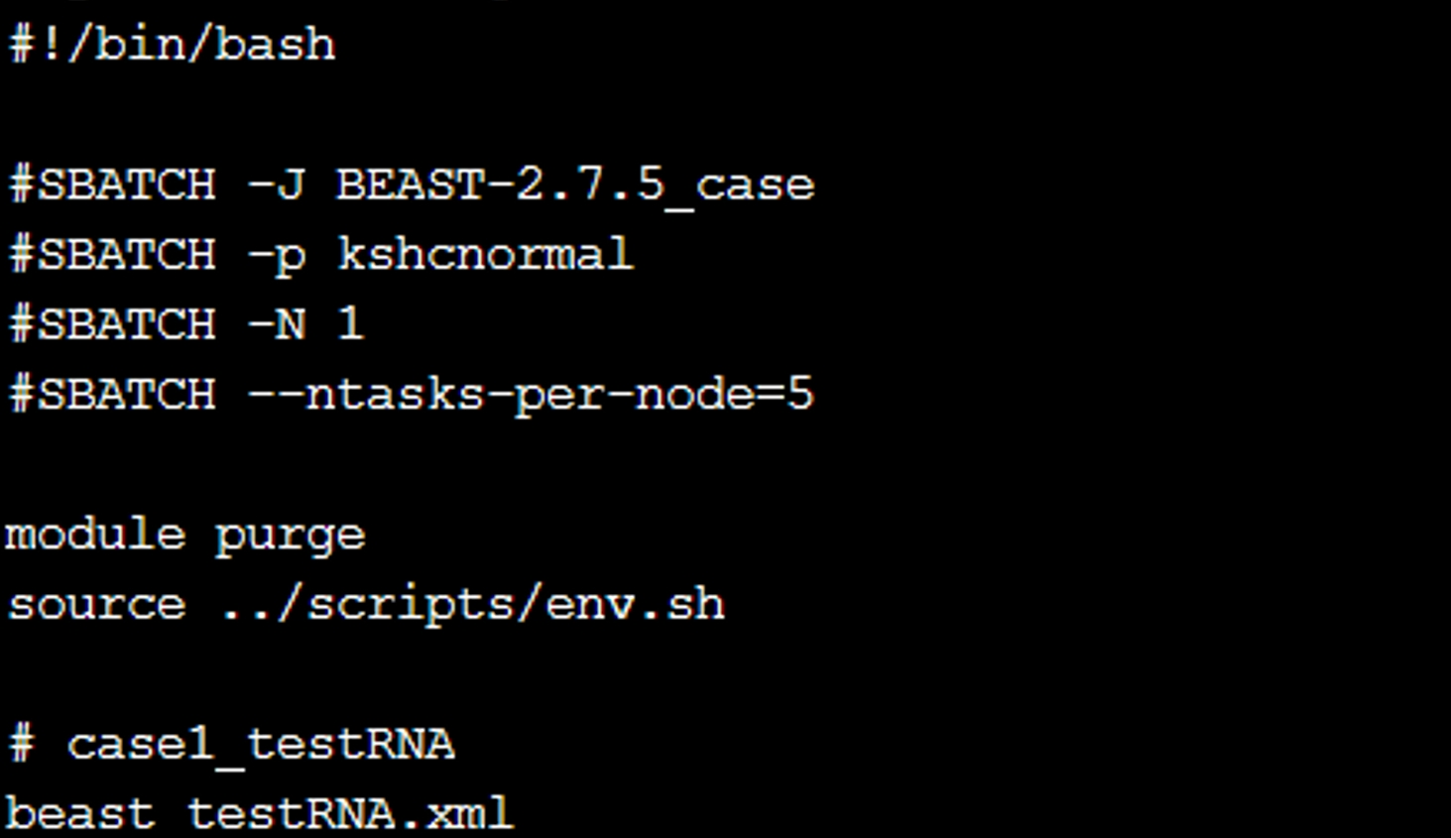
Task: Click #SBATCH on the job name line
Action: [112, 185]
